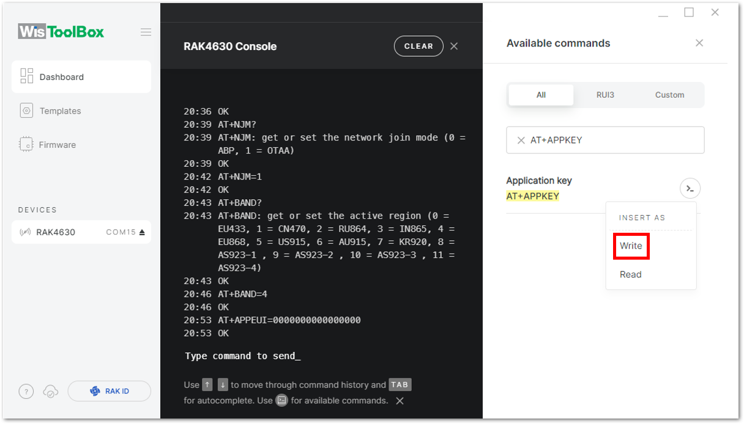Close the Available commands panel
This screenshot has height=424, width=744.
[699, 43]
